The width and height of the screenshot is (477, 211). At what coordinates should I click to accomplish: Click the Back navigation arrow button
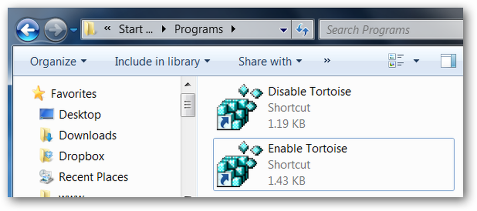(28, 30)
